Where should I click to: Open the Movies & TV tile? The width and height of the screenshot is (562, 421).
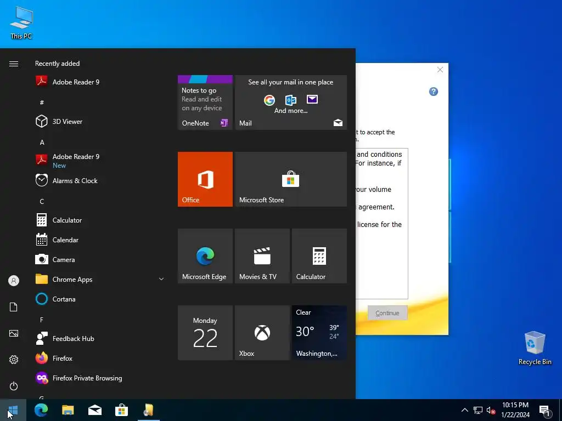pyautogui.click(x=262, y=256)
